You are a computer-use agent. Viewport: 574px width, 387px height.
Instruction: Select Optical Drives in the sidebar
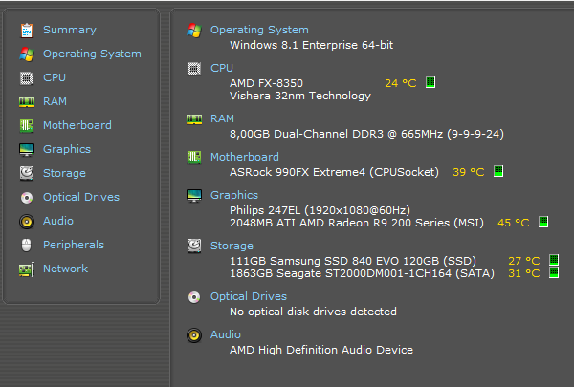point(81,197)
